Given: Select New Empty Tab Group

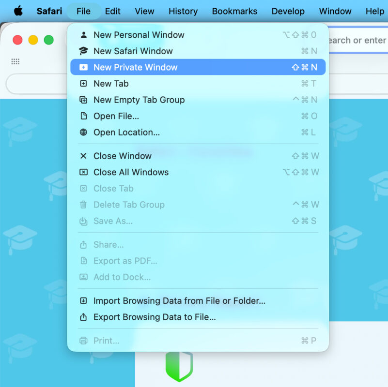Looking at the screenshot, I should pos(198,100).
